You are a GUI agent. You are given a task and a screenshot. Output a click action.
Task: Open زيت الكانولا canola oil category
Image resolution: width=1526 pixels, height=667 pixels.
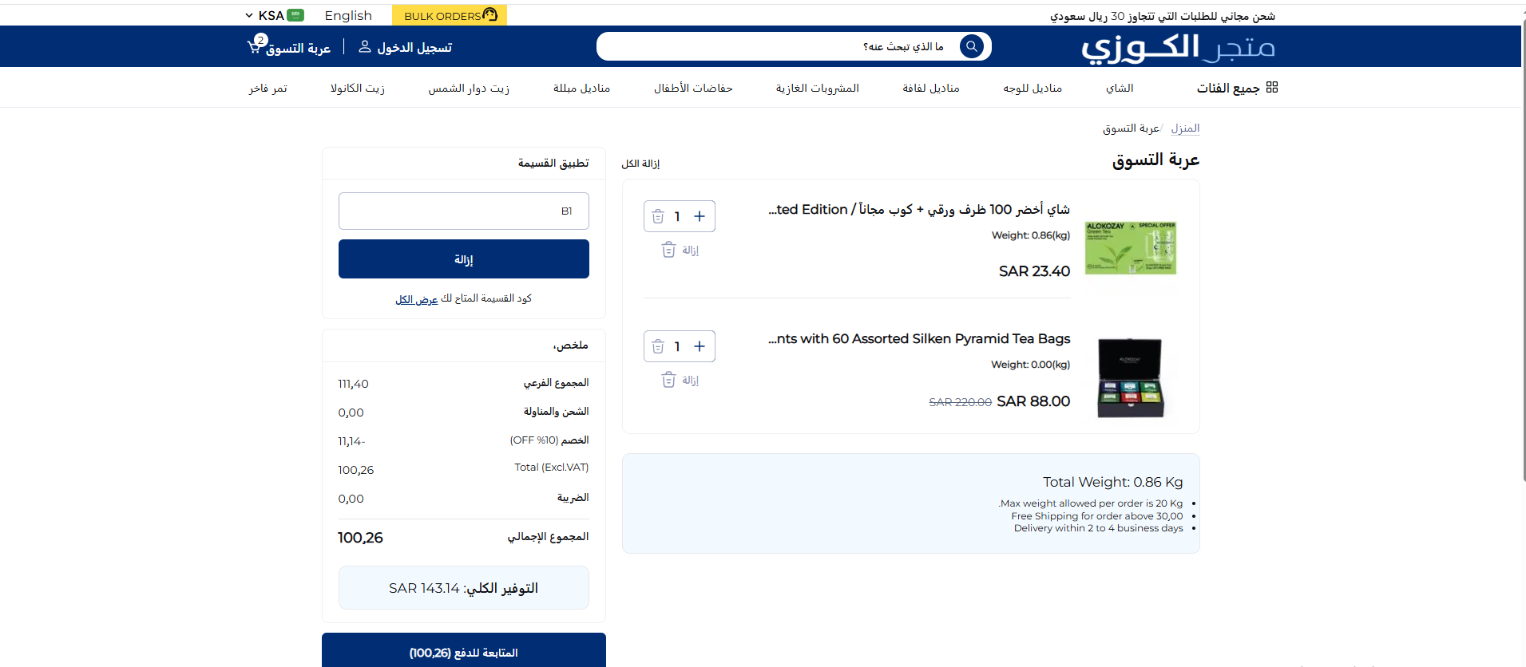[x=358, y=88]
